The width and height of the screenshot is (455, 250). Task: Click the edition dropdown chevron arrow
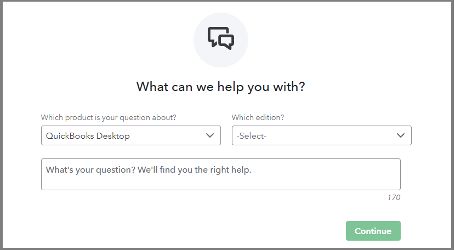pos(401,135)
